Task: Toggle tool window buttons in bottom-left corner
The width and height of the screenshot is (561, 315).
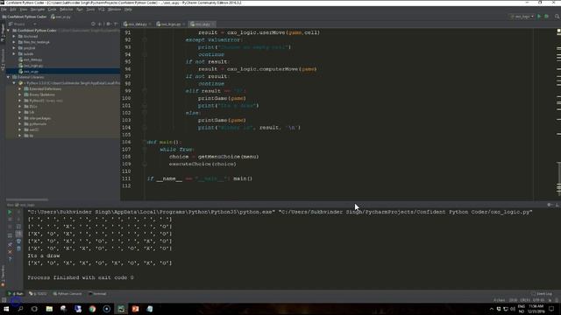Action: pyautogui.click(x=4, y=300)
